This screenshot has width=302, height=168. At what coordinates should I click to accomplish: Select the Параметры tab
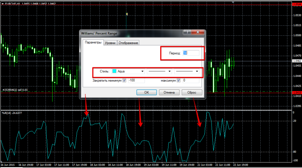tap(93, 42)
